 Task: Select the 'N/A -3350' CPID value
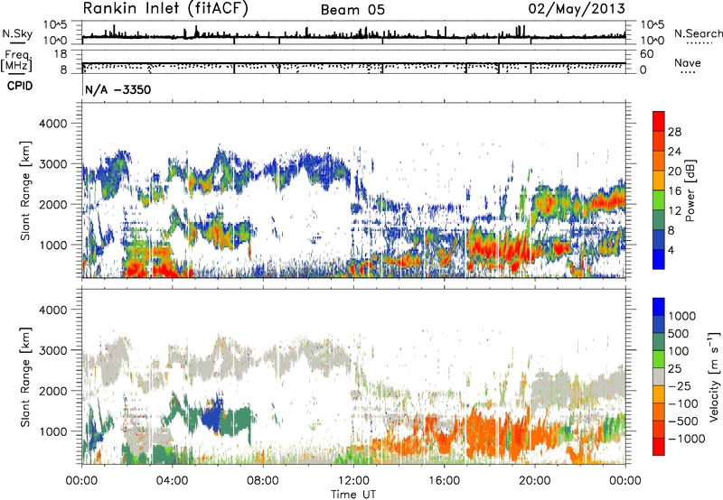pos(118,89)
